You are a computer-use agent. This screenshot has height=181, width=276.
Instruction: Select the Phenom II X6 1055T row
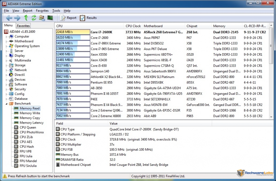click(162, 94)
